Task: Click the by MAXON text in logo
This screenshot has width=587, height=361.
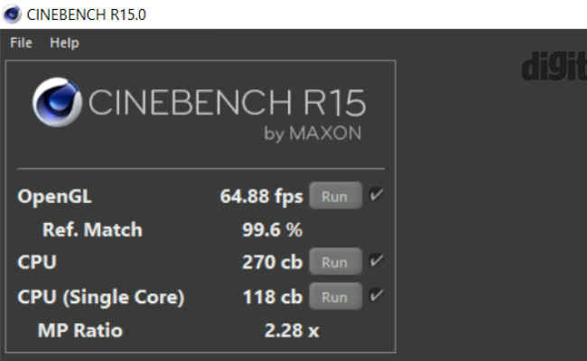Action: [312, 134]
